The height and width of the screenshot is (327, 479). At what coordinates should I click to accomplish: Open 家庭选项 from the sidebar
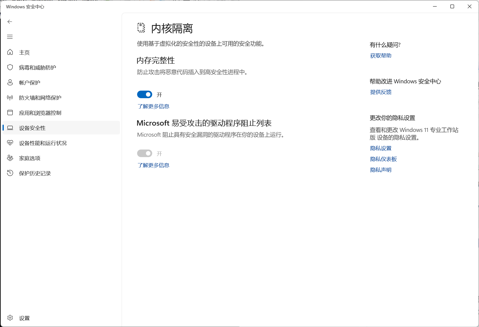[29, 158]
